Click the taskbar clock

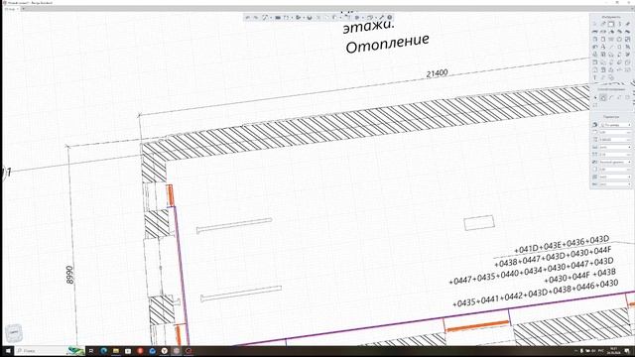[x=613, y=350]
